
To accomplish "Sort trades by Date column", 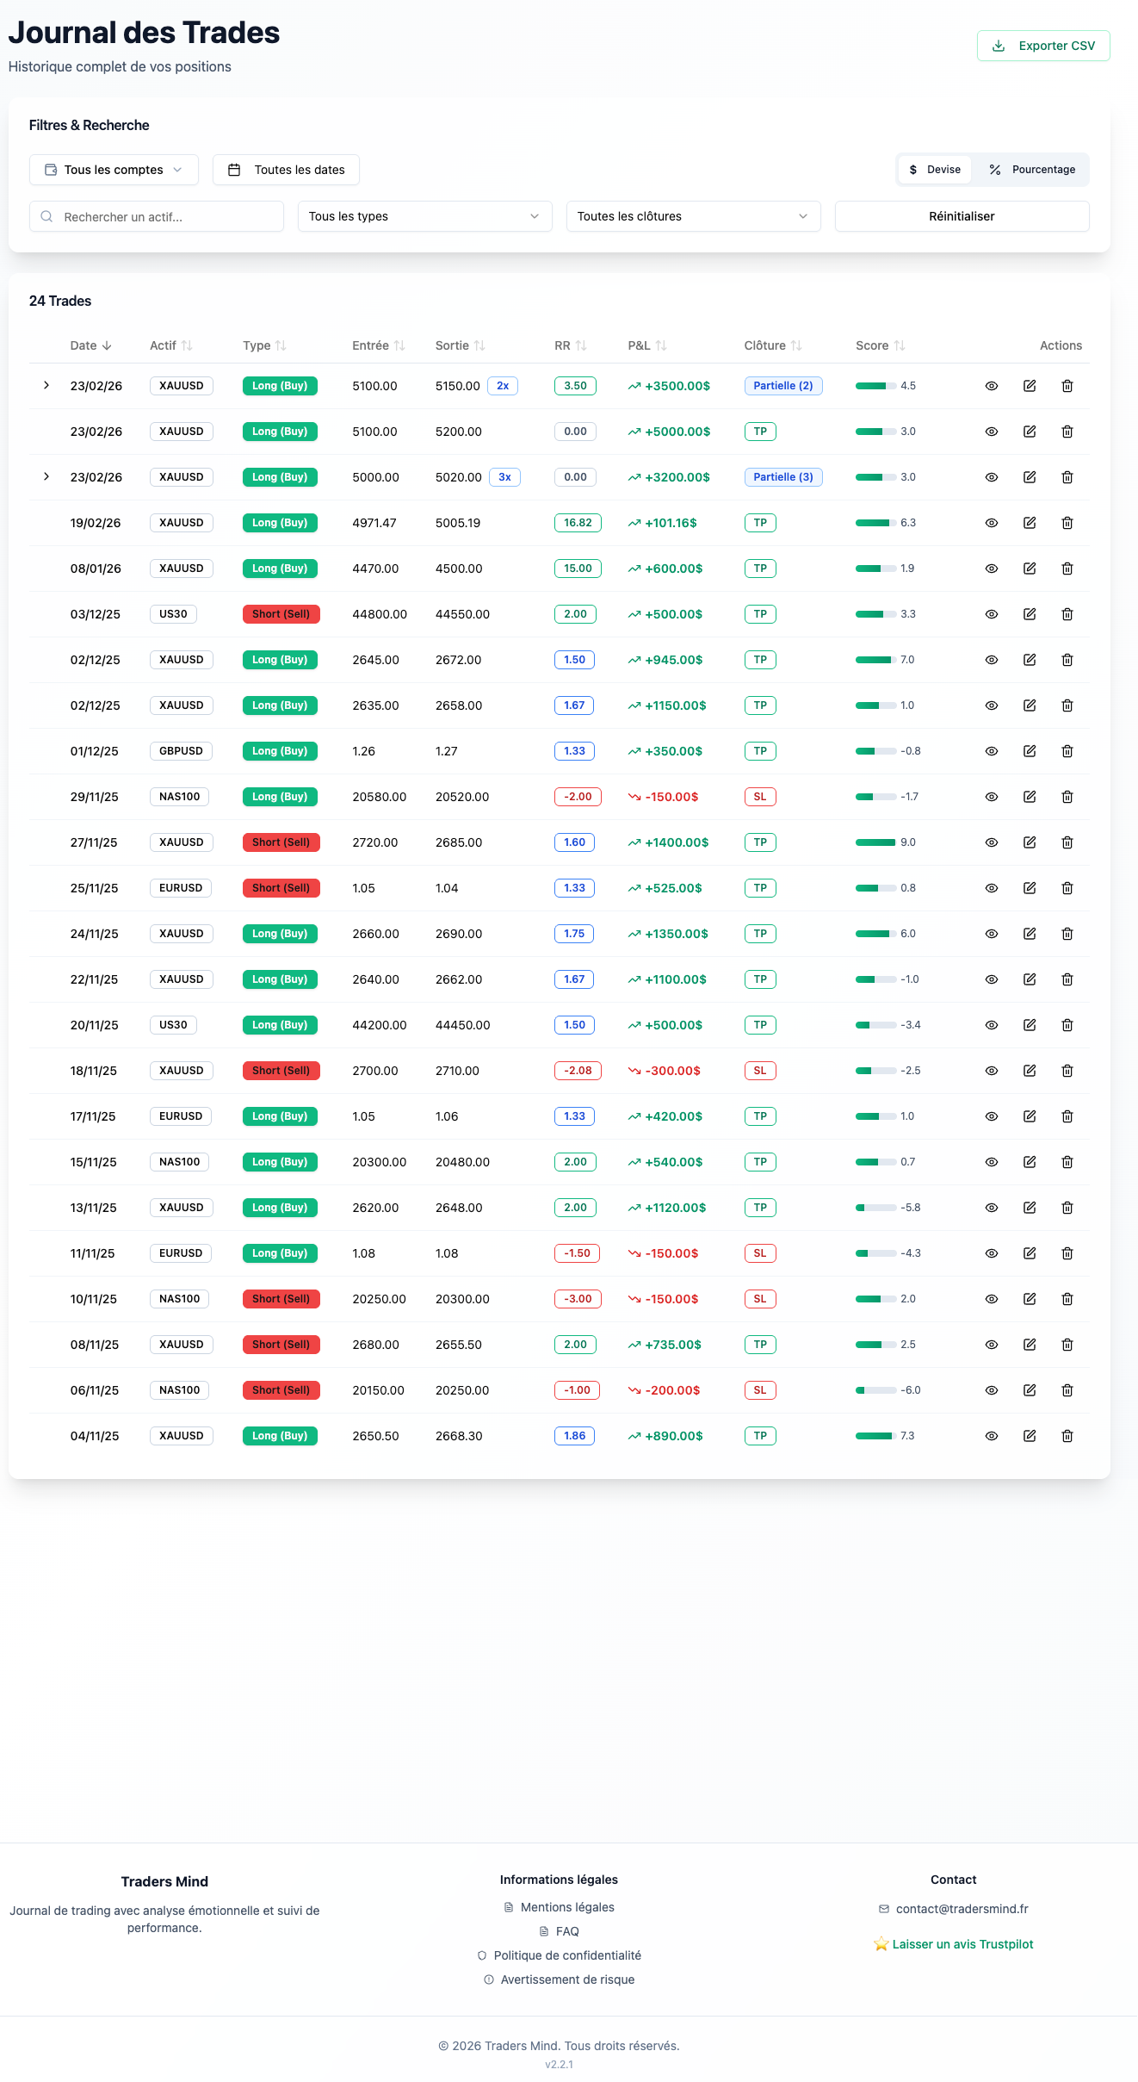I will click(90, 345).
